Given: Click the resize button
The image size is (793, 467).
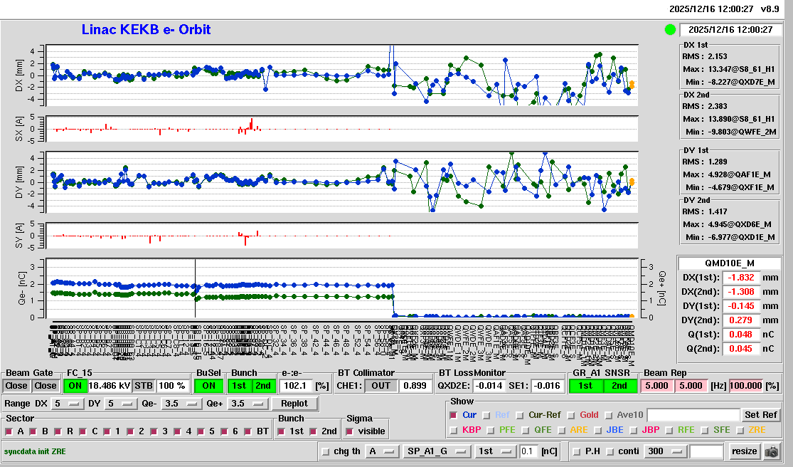Looking at the screenshot, I should (744, 451).
